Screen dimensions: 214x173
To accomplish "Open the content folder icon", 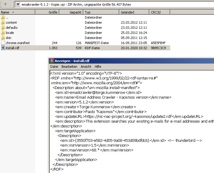I will [3, 22].
